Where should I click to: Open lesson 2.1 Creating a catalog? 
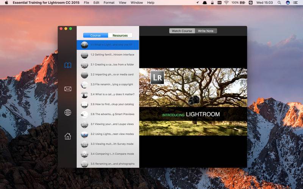108,65
